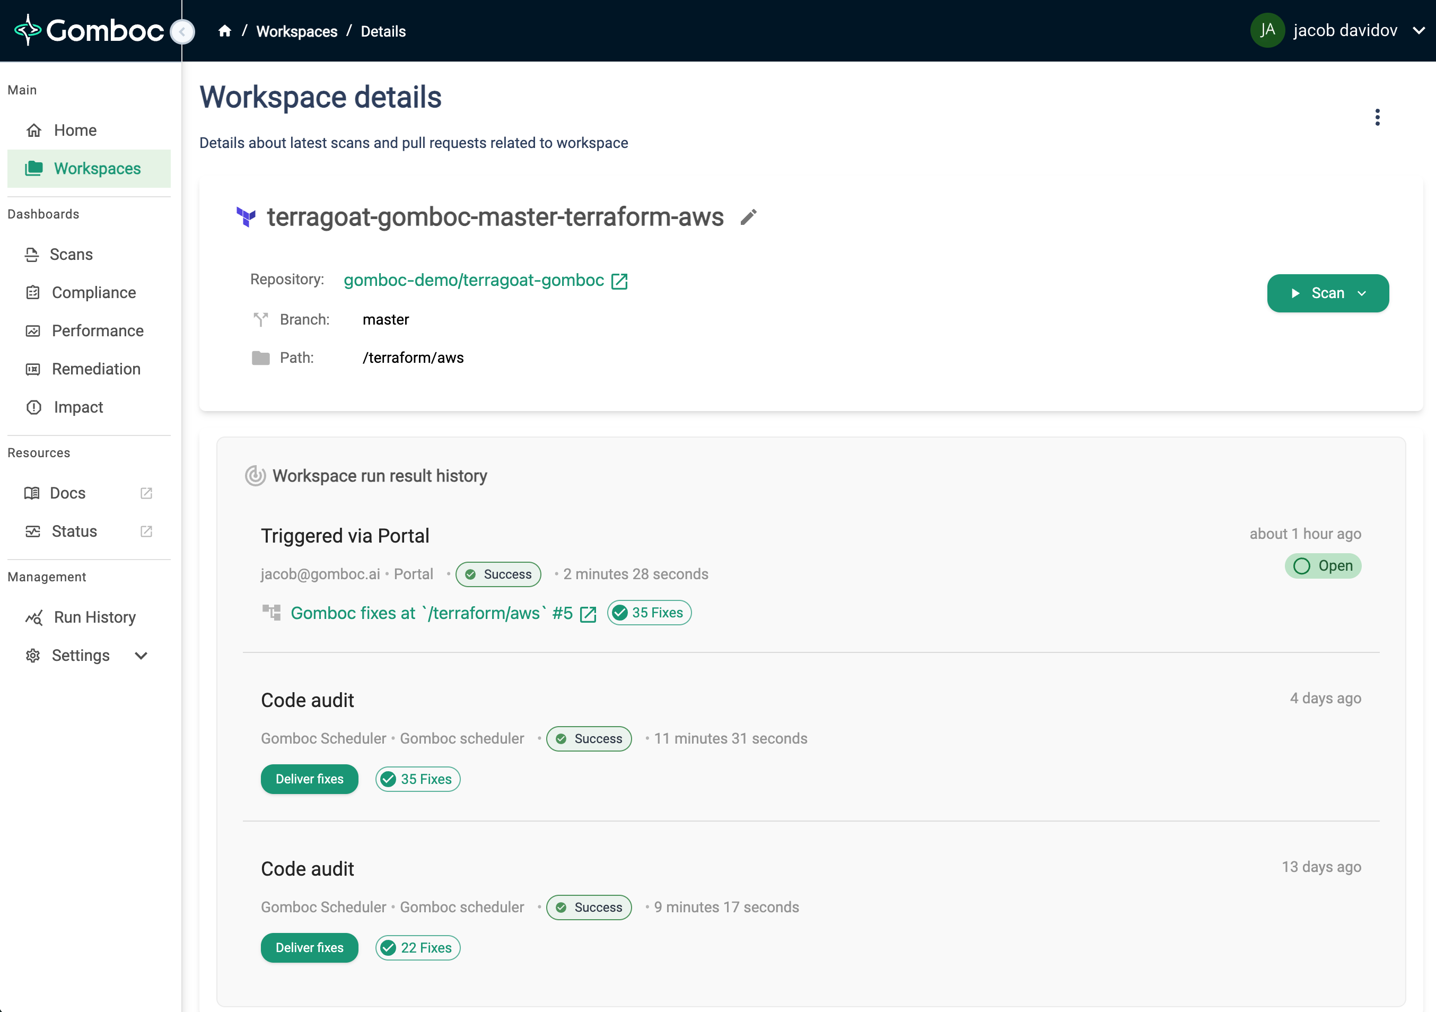Viewport: 1436px width, 1012px height.
Task: Click the Open status badge
Action: tap(1323, 566)
